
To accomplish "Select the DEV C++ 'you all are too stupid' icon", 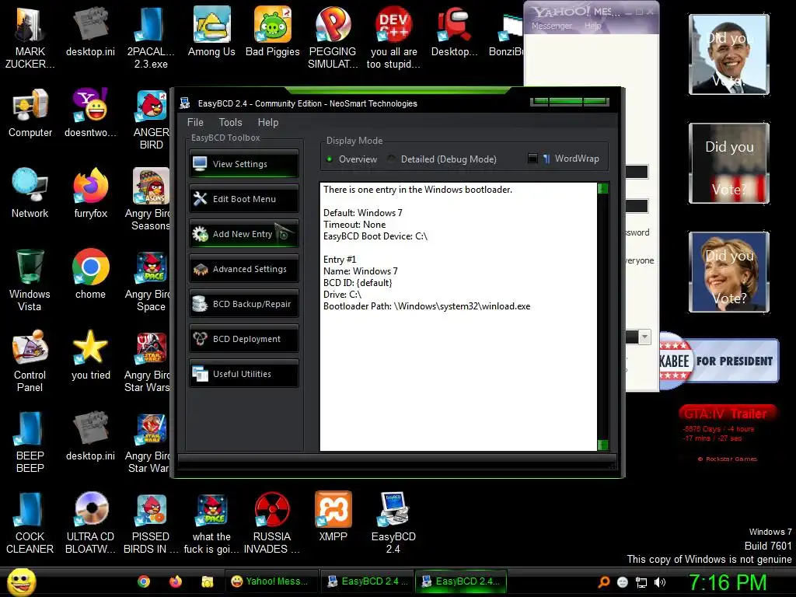I will tap(393, 37).
